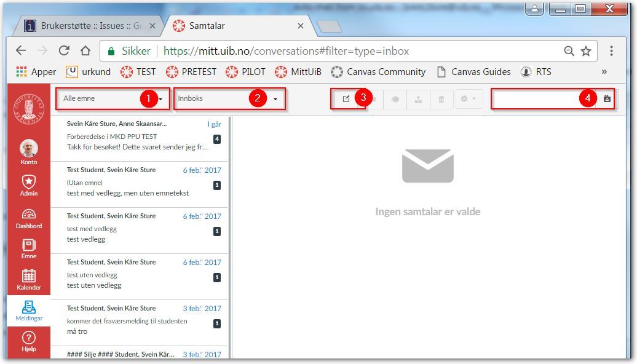Reload the page with the refresh button
Image resolution: width=637 pixels, height=364 pixels.
pyautogui.click(x=64, y=51)
